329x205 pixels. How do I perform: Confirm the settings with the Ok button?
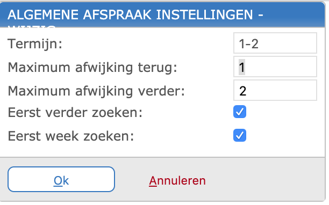pyautogui.click(x=61, y=179)
